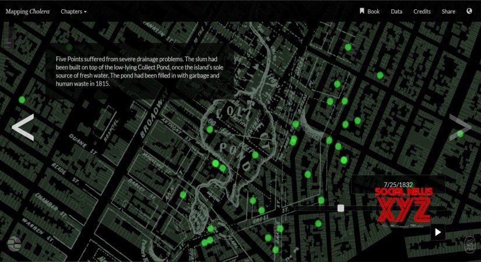Screen dimensions: 481x262
Task: Click the bookmark icon beside Book
Action: [x=362, y=11]
